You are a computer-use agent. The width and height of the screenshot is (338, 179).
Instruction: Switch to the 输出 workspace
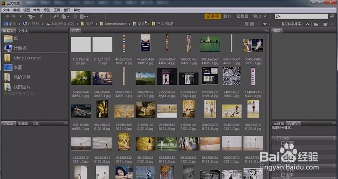click(257, 16)
